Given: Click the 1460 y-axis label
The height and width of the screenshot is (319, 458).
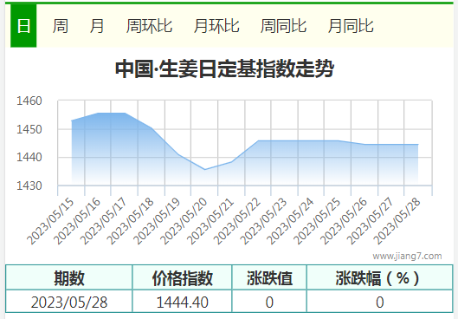Looking at the screenshot, I should pos(29,101).
